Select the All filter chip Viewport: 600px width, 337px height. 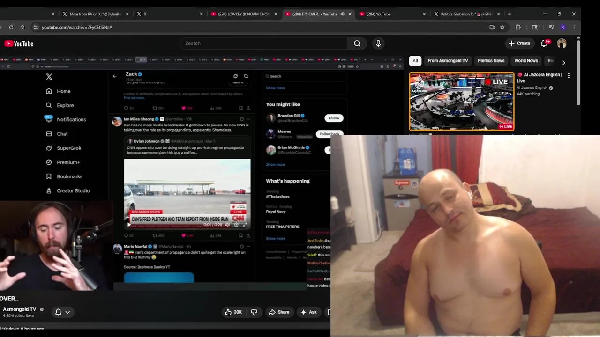click(x=415, y=61)
